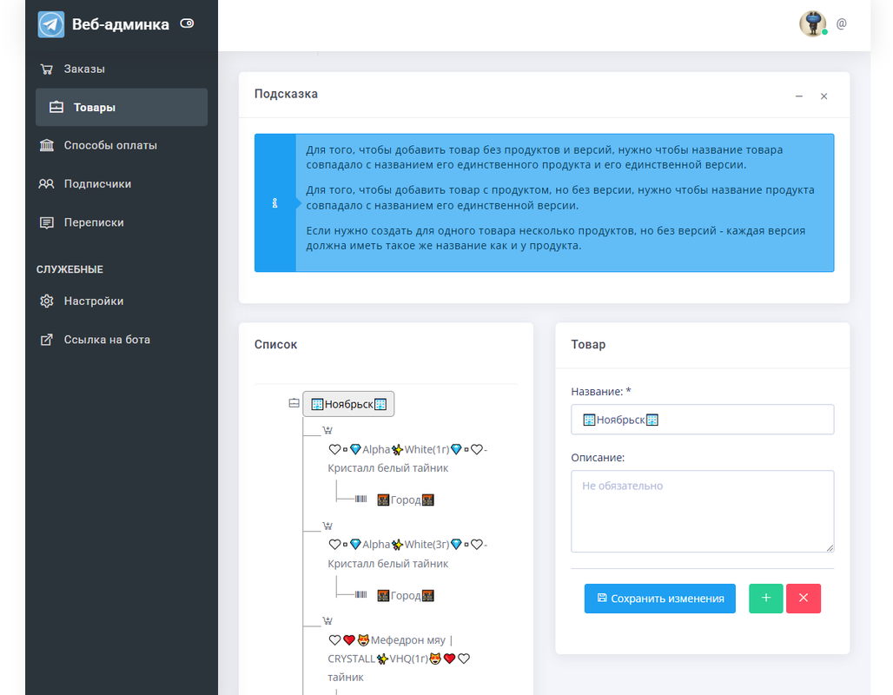Click the info icon in the blue hint box
This screenshot has height=695, width=893.
tap(275, 202)
